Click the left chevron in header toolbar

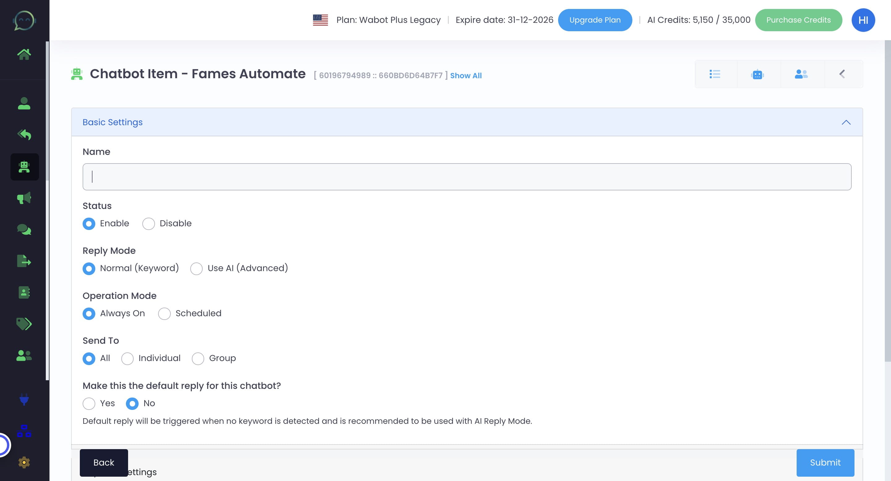coord(842,74)
